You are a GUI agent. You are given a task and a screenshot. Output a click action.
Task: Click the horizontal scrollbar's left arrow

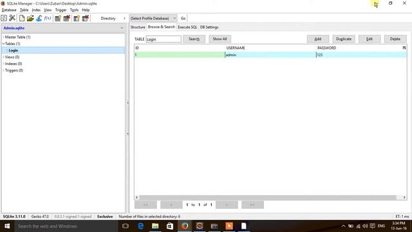pos(136,197)
